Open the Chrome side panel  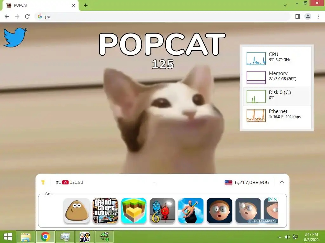pos(298,16)
